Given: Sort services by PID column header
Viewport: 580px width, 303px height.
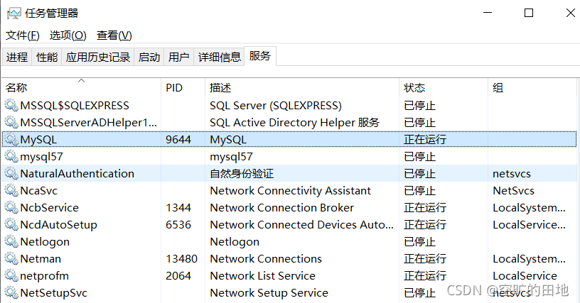Looking at the screenshot, I should [183, 88].
